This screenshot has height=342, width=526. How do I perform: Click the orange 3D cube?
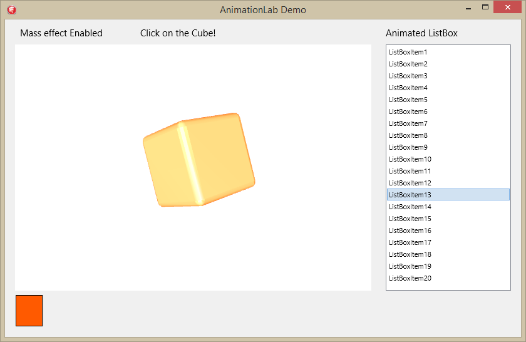[199, 160]
